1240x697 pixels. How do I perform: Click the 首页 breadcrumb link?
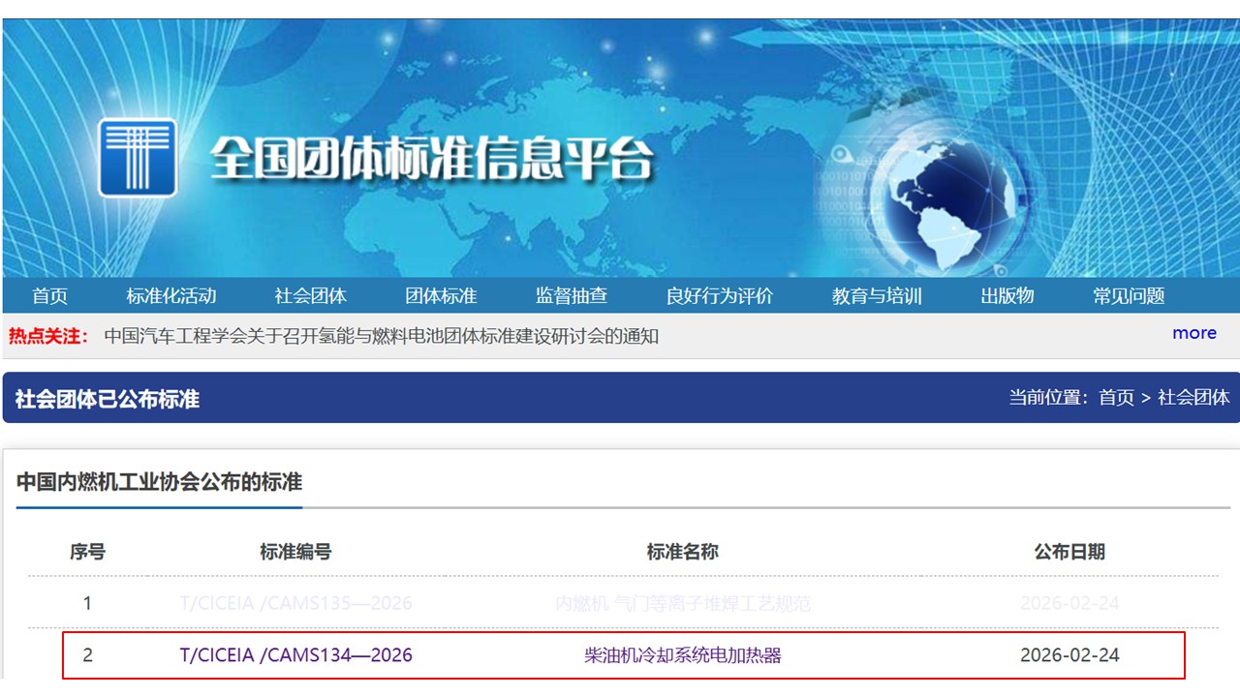pos(1116,397)
